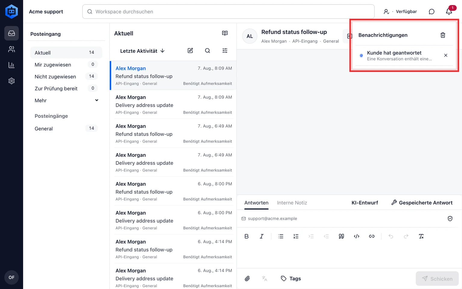Open the Settings gear in sidebar
The height and width of the screenshot is (289, 462).
(11, 81)
